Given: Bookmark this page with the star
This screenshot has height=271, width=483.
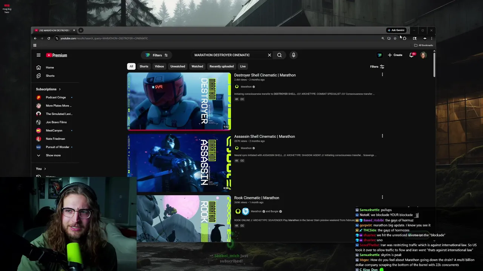Looking at the screenshot, I should coord(395,38).
